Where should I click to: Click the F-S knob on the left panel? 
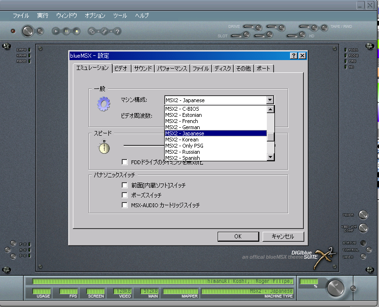[13, 243]
